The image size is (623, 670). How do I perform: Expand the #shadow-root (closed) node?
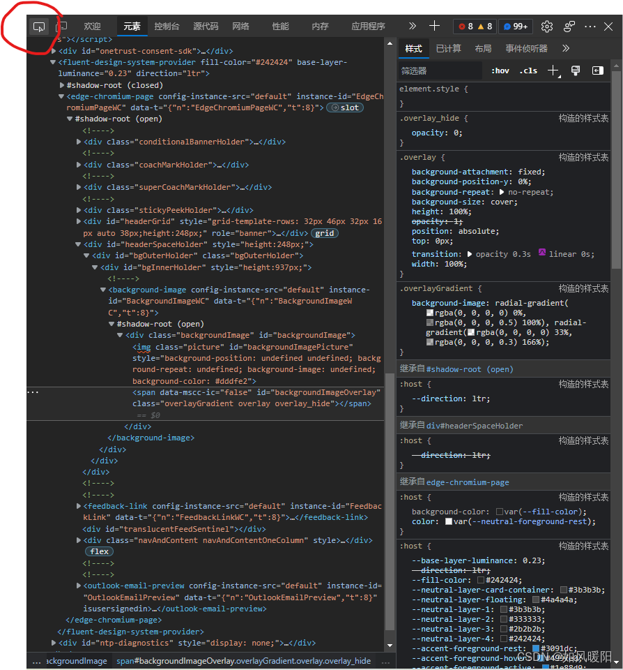62,85
